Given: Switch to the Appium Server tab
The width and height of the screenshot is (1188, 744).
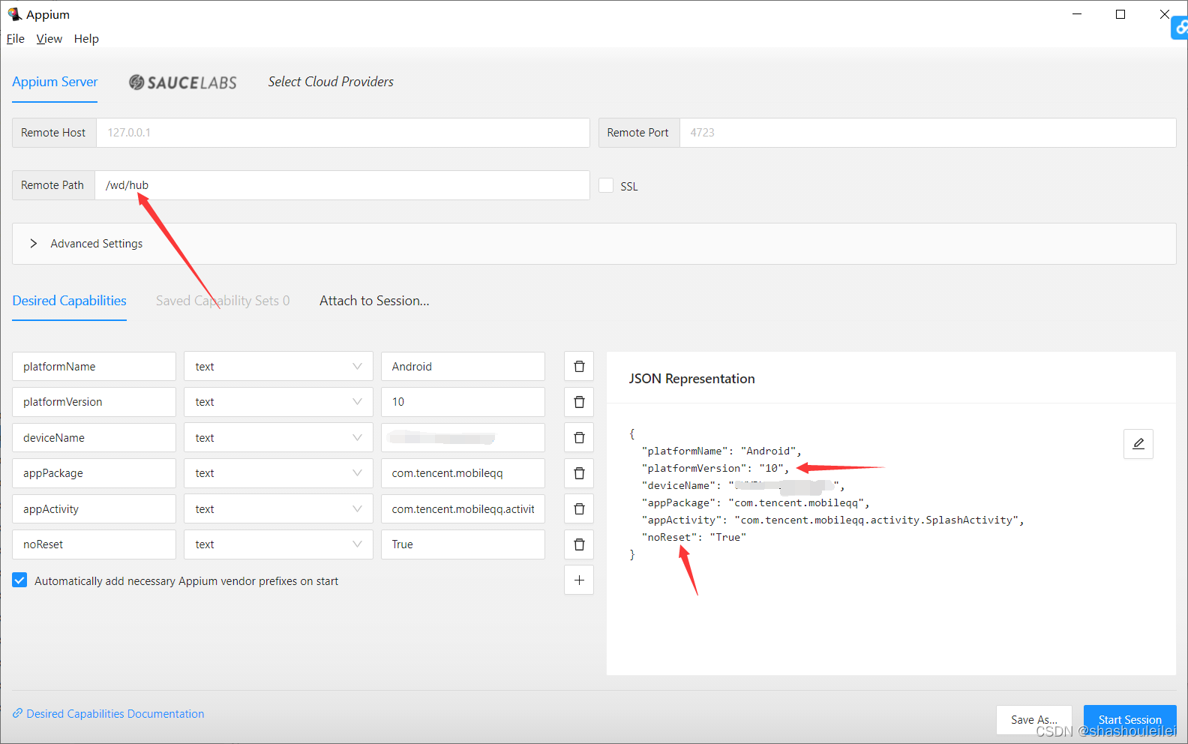Looking at the screenshot, I should [x=55, y=82].
